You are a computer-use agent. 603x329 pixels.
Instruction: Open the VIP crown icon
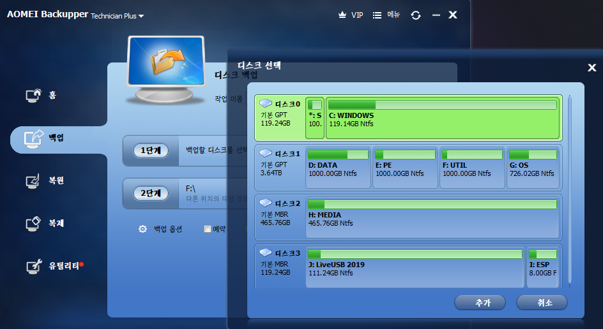click(x=342, y=15)
